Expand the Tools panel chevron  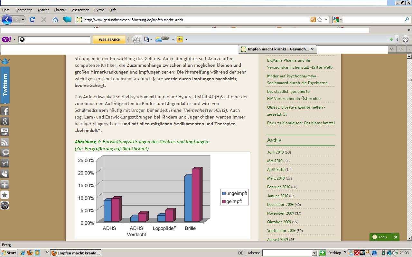point(396,237)
